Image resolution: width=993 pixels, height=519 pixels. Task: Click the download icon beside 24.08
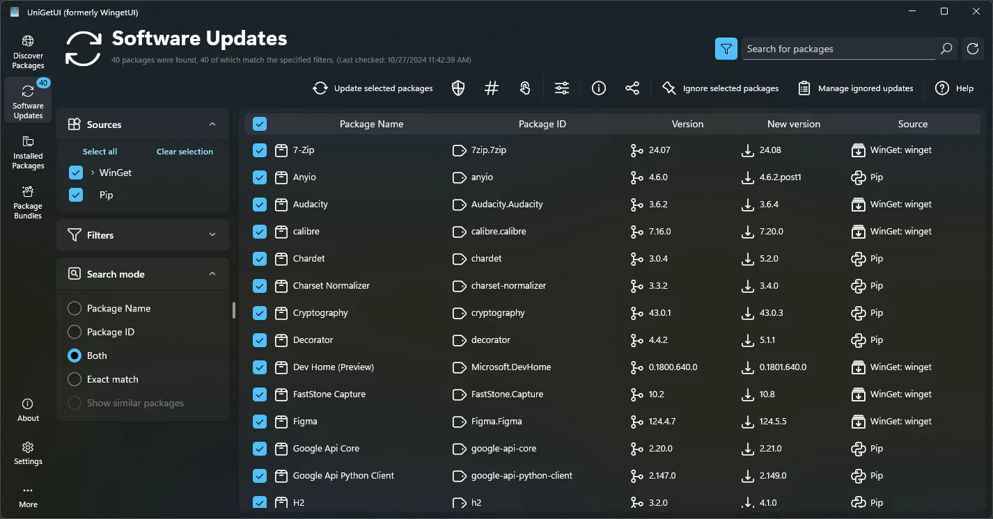(x=748, y=150)
